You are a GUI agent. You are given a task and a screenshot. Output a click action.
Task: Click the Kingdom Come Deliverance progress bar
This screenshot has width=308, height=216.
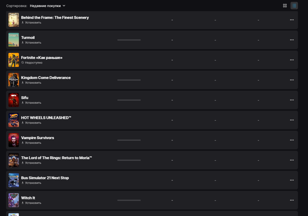pos(129,80)
